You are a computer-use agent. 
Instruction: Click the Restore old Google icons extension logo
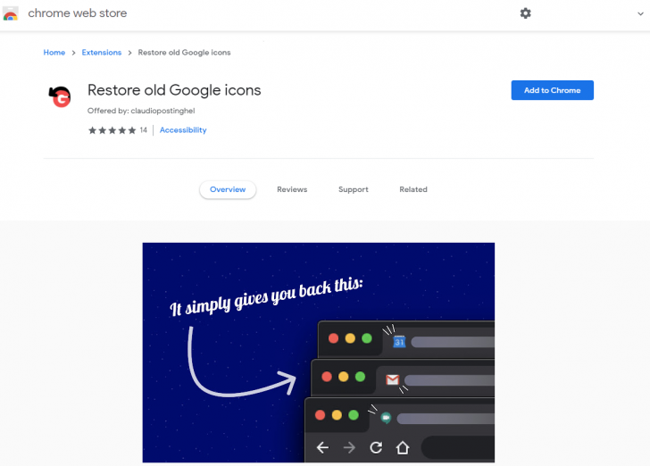coord(60,96)
